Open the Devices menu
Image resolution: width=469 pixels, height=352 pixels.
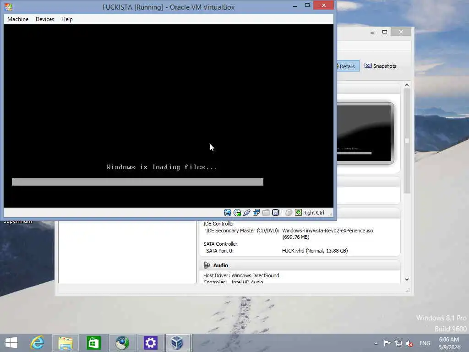(x=45, y=19)
